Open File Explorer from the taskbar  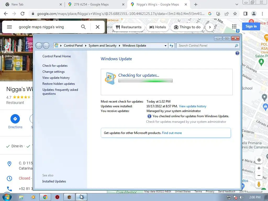(21, 197)
